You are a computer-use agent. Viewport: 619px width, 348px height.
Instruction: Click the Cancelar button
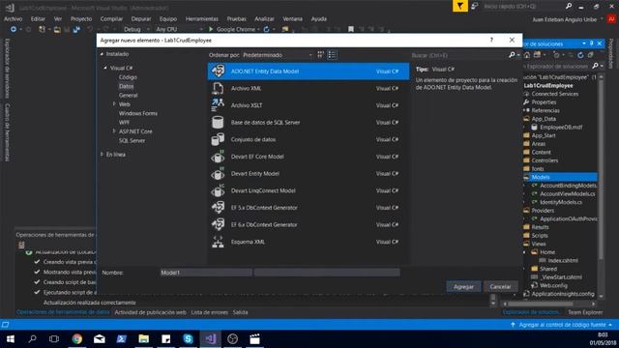[x=500, y=287]
